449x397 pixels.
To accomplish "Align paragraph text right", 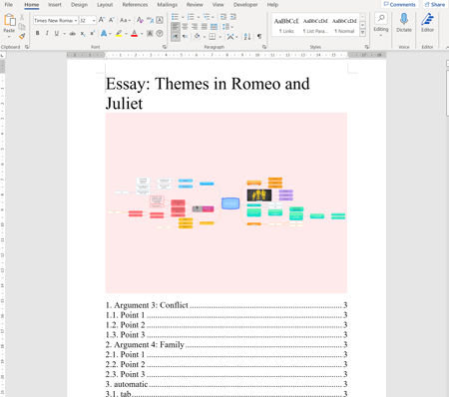I will 195,27.
